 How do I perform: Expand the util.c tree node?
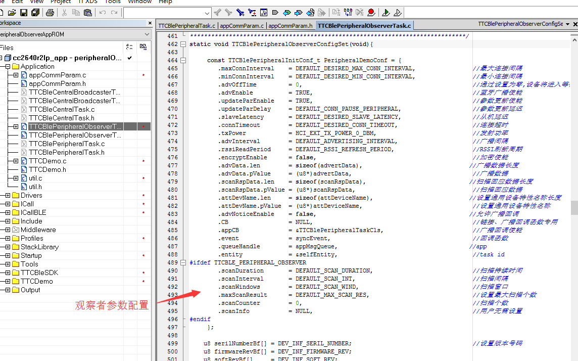16,178
